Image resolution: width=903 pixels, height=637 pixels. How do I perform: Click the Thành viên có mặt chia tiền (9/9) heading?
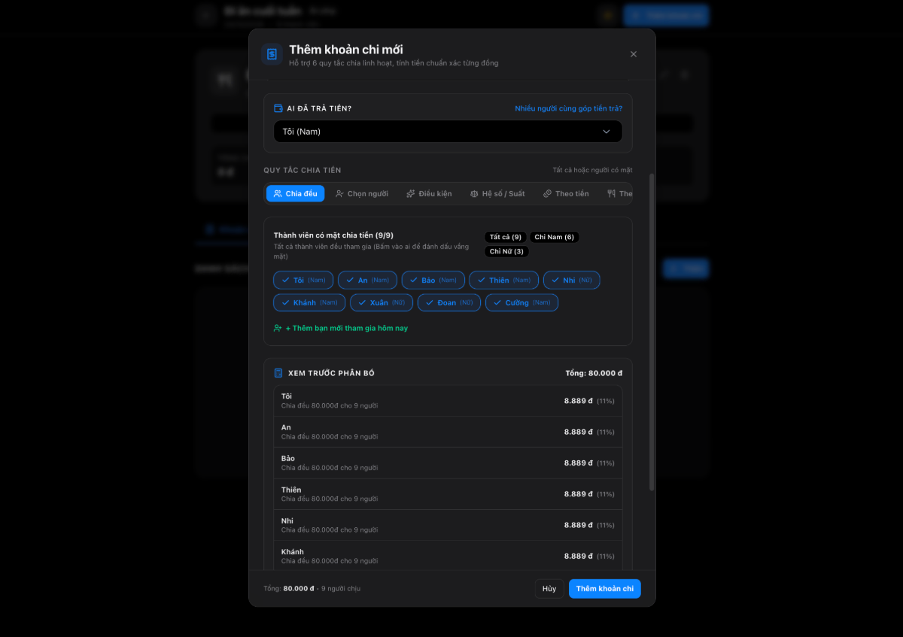pos(333,235)
